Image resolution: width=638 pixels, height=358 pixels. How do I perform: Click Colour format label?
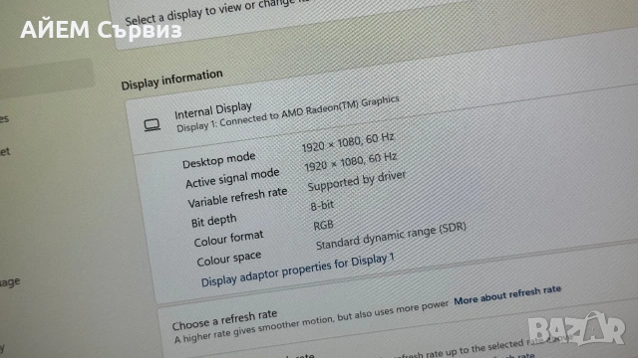click(x=228, y=239)
